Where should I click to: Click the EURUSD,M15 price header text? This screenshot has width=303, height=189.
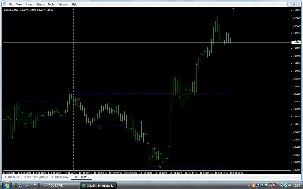coord(29,10)
